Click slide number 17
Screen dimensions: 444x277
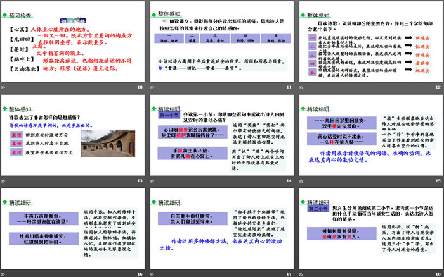click(x=289, y=274)
